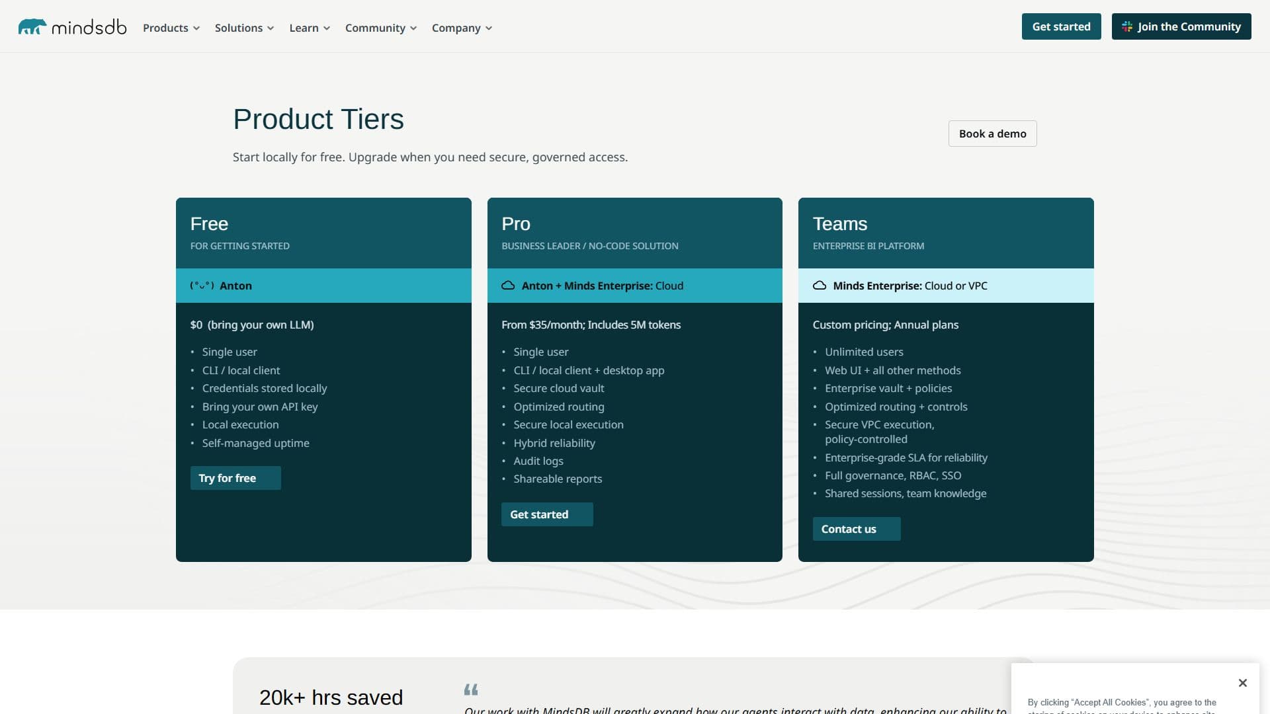Viewport: 1270px width, 714px height.
Task: Expand the Products menu chevron
Action: [196, 28]
